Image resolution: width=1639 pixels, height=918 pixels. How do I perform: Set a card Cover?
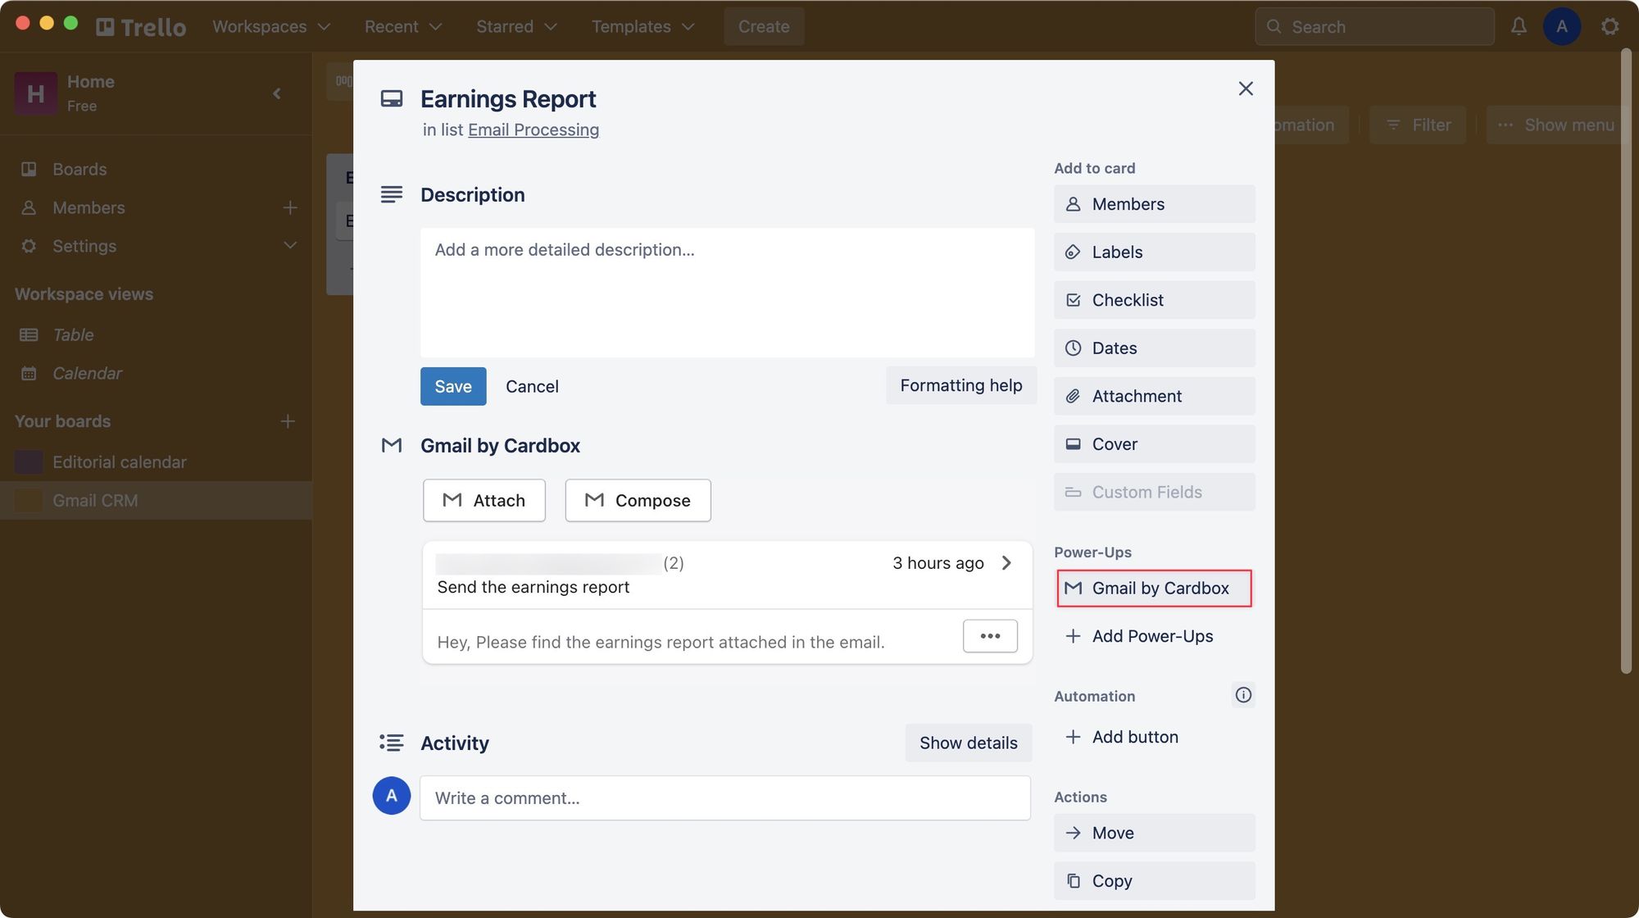pyautogui.click(x=1154, y=444)
